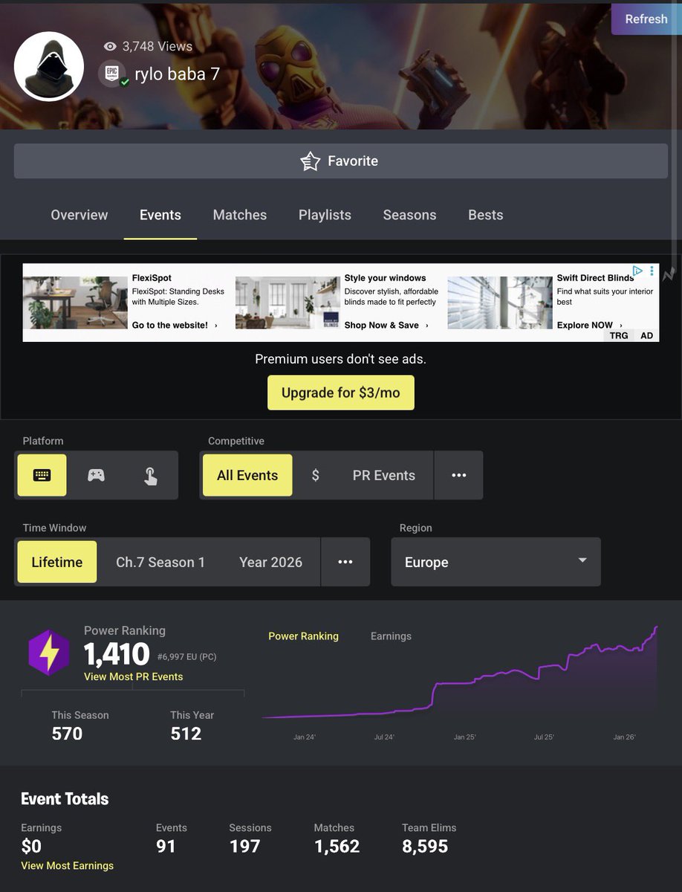Open the Matches tab
682x892 pixels.
pyautogui.click(x=240, y=215)
